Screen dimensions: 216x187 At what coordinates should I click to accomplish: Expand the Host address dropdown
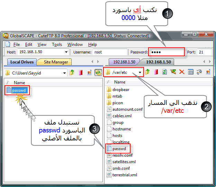(66, 52)
